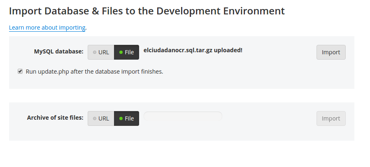The image size is (370, 167).
Task: Toggle the Run update.php checkbox
Action: [20, 71]
